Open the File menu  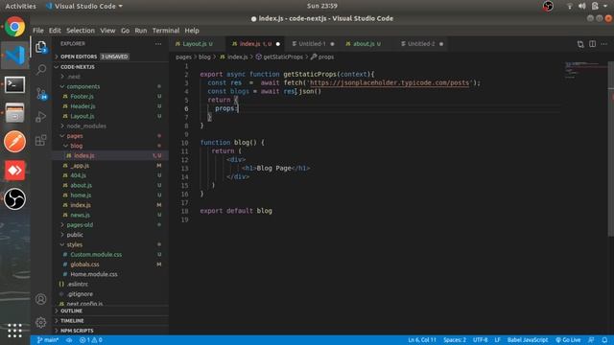tap(38, 31)
